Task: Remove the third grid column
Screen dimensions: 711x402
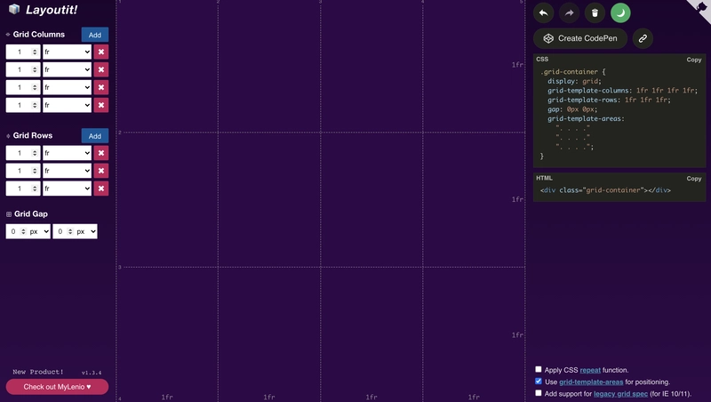Action: pyautogui.click(x=101, y=87)
